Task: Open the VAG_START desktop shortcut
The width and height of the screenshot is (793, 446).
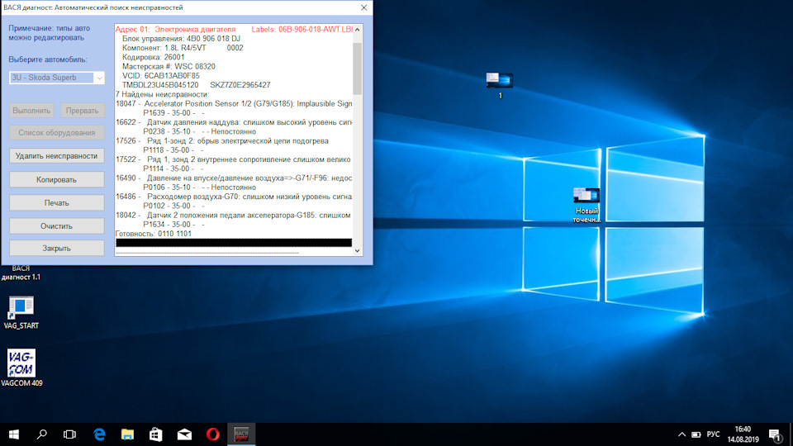Action: coord(21,312)
